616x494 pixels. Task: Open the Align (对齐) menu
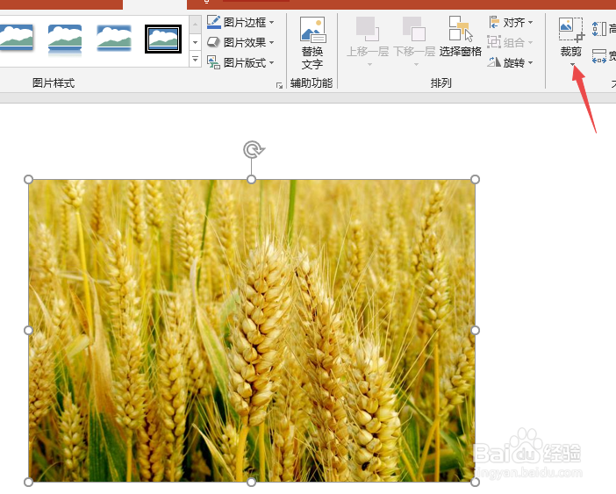[511, 23]
